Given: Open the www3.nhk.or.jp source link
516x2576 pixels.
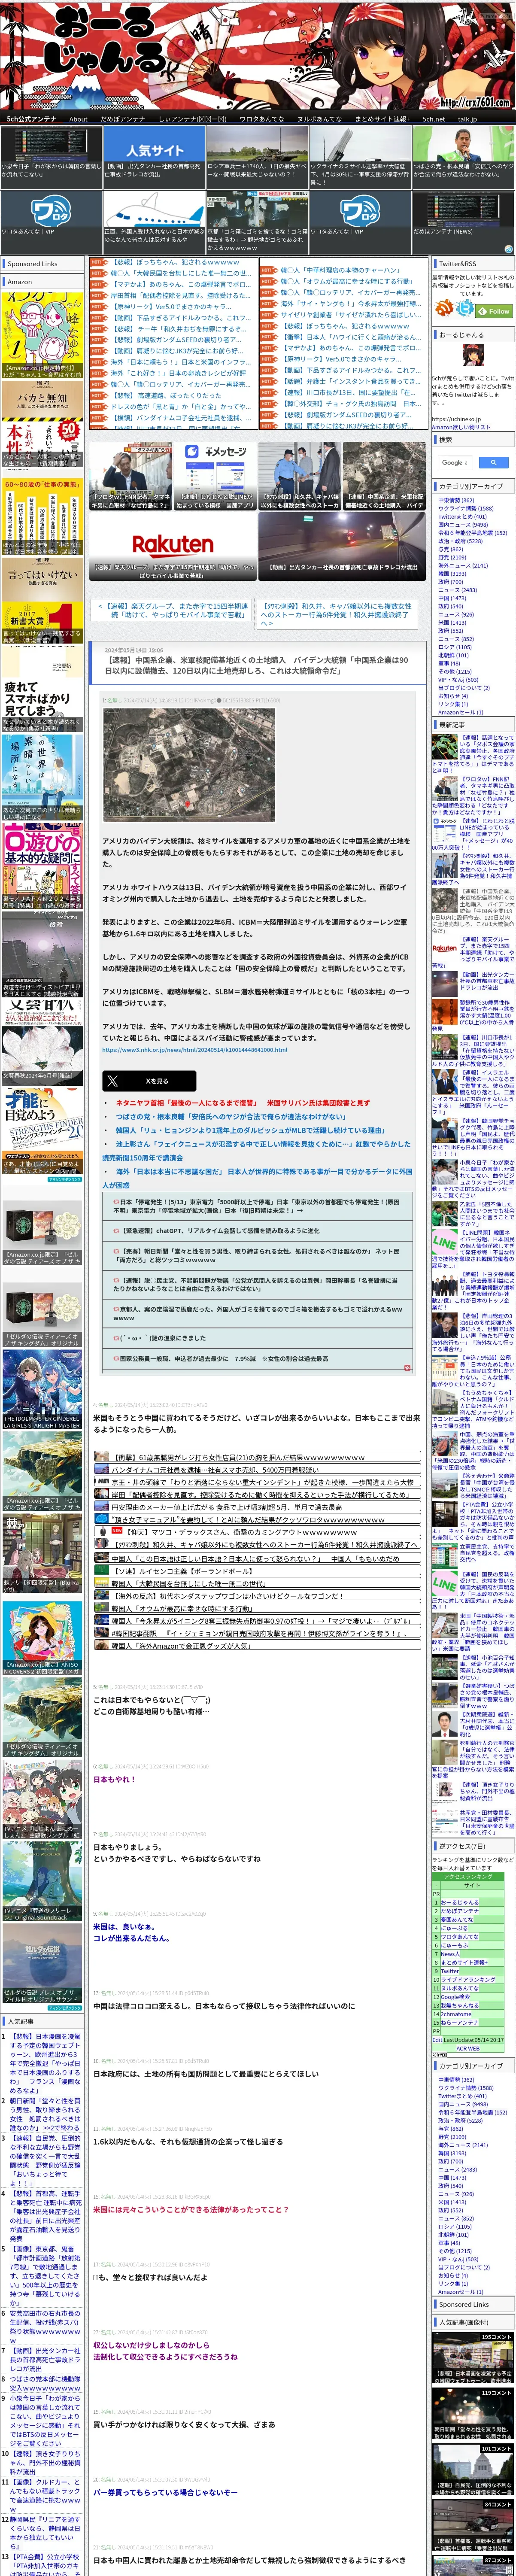Looking at the screenshot, I should click(x=194, y=1050).
